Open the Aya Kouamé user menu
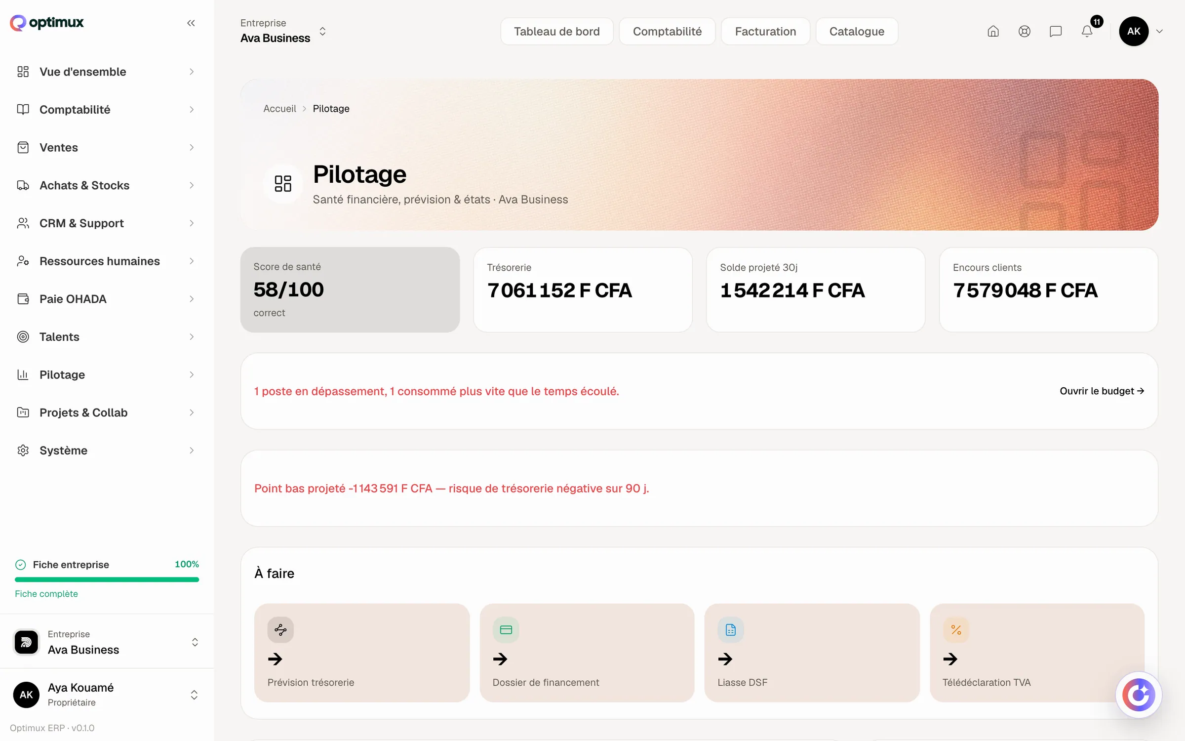Viewport: 1185px width, 741px height. coord(107,695)
